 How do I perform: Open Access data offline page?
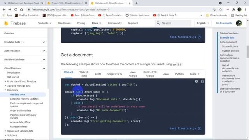click(x=20, y=122)
